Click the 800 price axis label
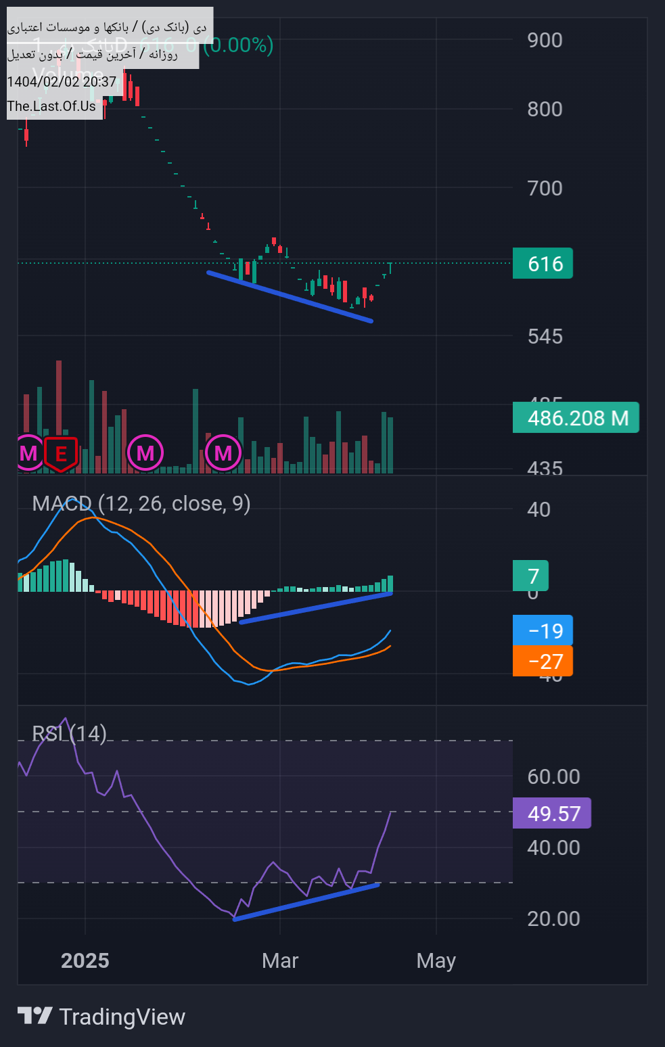Image resolution: width=665 pixels, height=1047 pixels. pyautogui.click(x=545, y=109)
